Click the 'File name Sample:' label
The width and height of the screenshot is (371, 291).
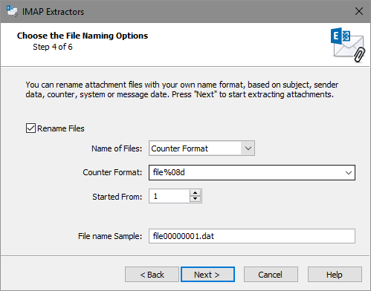pyautogui.click(x=110, y=236)
